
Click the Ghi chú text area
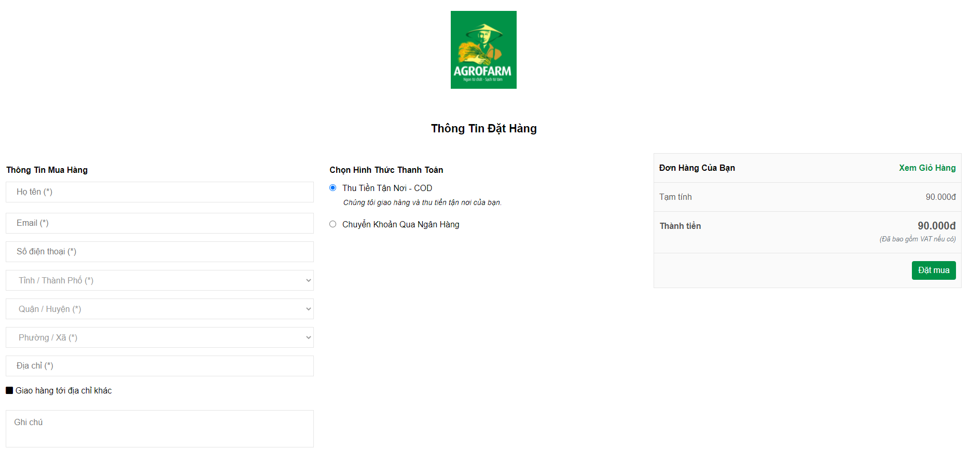(x=160, y=428)
